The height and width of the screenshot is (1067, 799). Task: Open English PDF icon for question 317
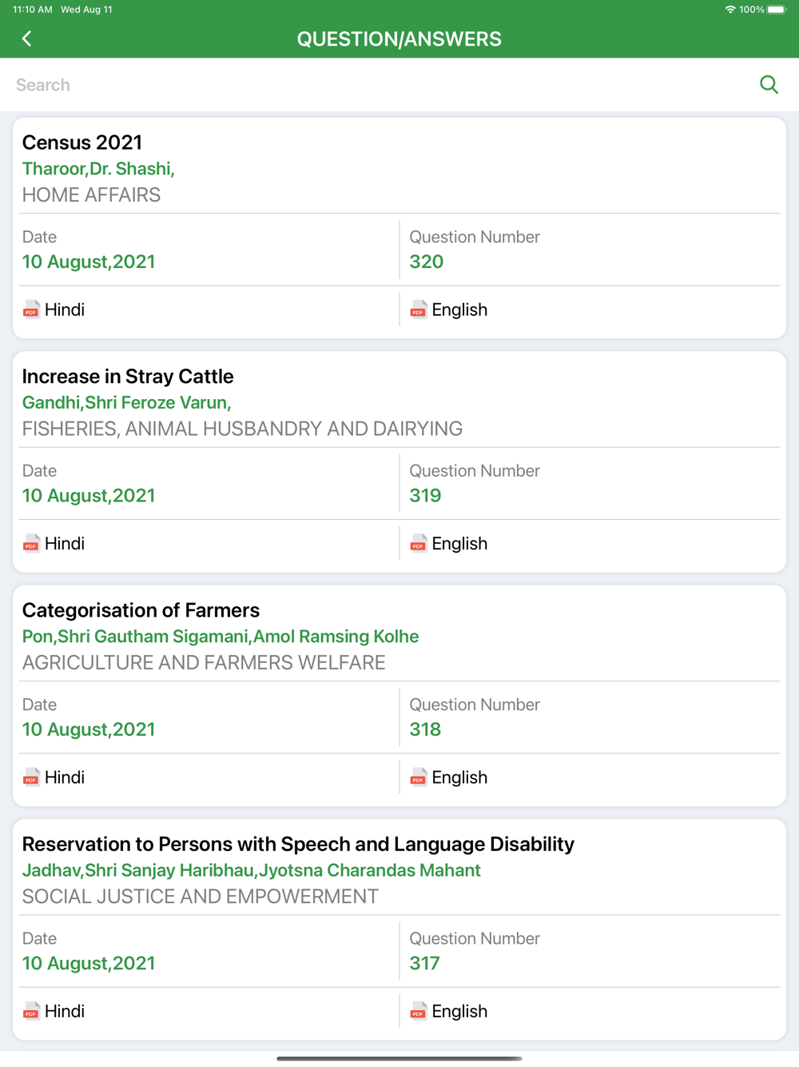click(418, 1012)
